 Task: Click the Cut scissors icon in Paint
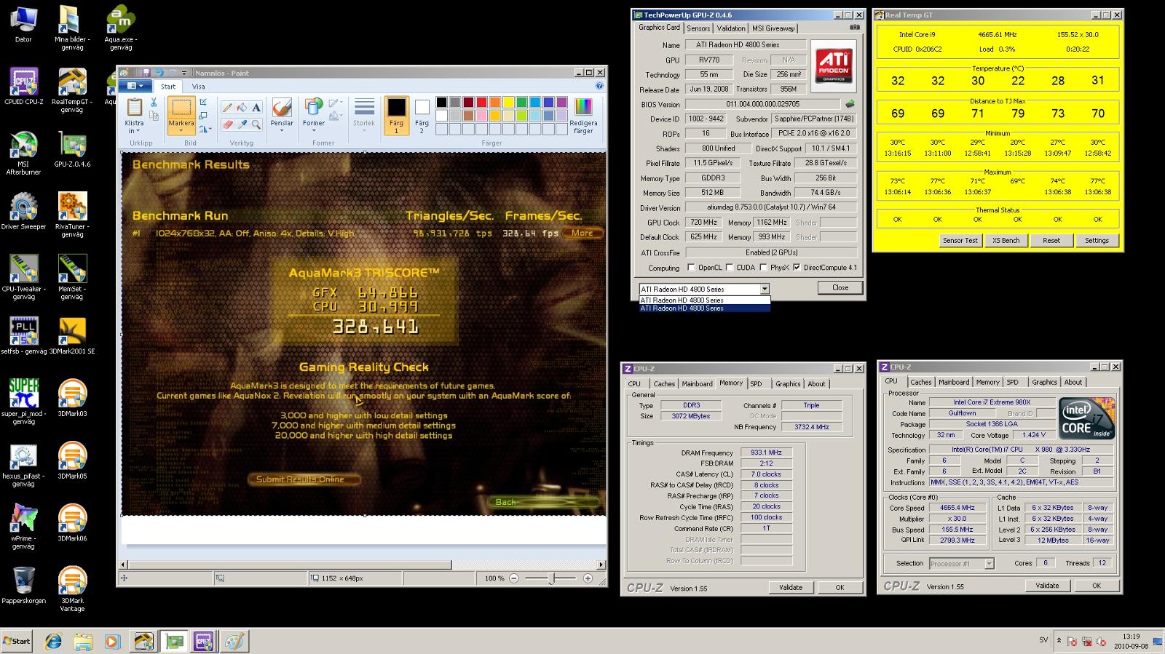(x=154, y=103)
